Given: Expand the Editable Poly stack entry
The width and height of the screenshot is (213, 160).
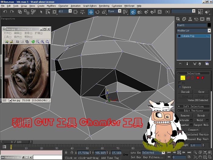Looking at the screenshot, I should pyautogui.click(x=179, y=36).
